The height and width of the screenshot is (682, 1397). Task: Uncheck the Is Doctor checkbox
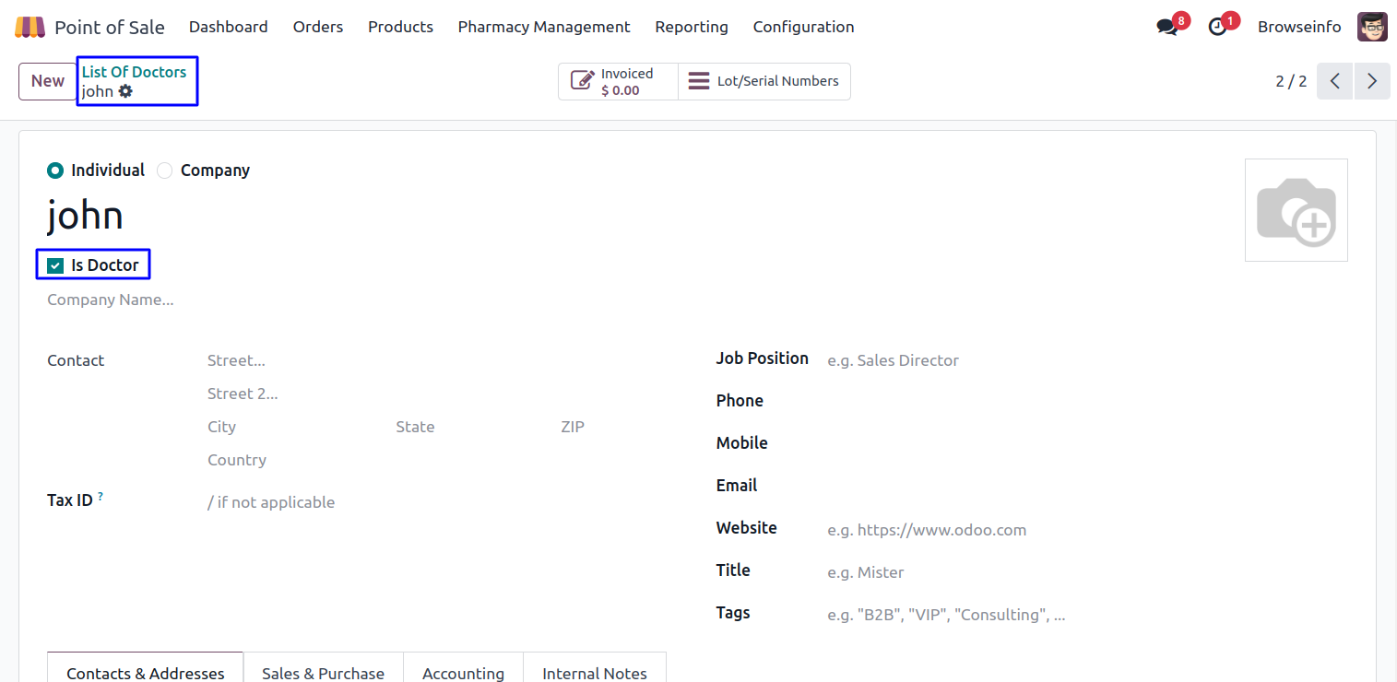tap(55, 265)
